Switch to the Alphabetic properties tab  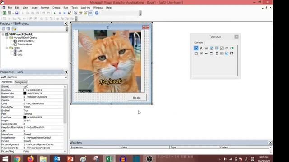pyautogui.click(x=7, y=82)
